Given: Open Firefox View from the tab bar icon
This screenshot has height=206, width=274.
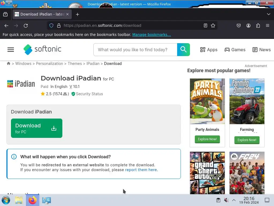Looking at the screenshot, I should coord(5,14).
